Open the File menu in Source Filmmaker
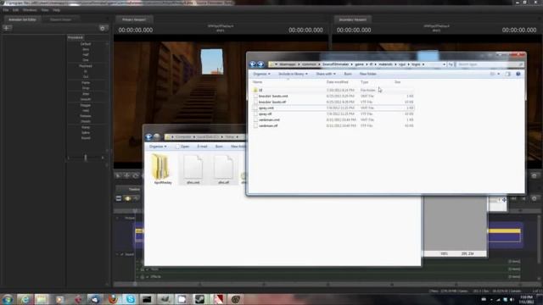 pos(6,10)
